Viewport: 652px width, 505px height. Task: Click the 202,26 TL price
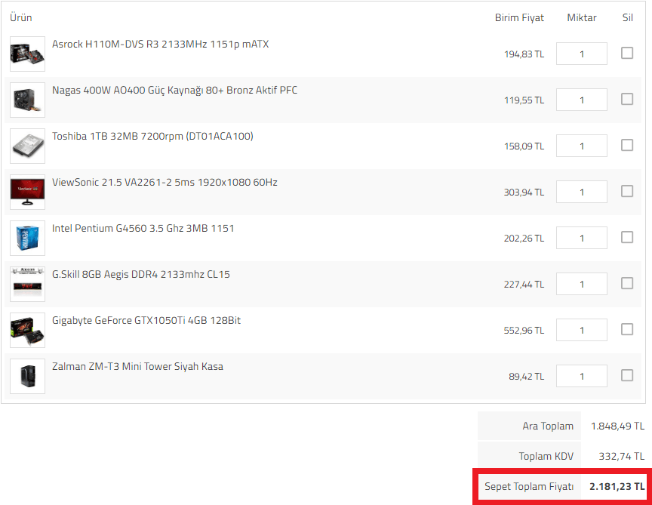click(x=524, y=239)
